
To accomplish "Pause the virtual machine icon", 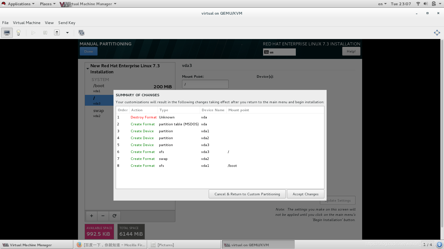I will [45, 33].
